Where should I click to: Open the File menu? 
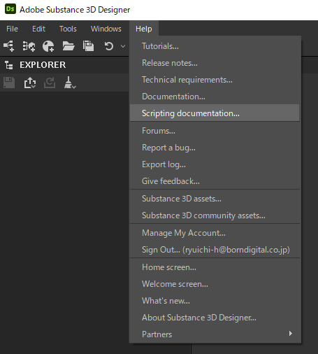12,29
